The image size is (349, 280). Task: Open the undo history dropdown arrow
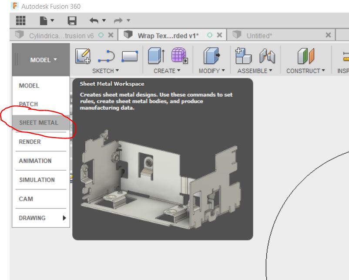coord(104,20)
